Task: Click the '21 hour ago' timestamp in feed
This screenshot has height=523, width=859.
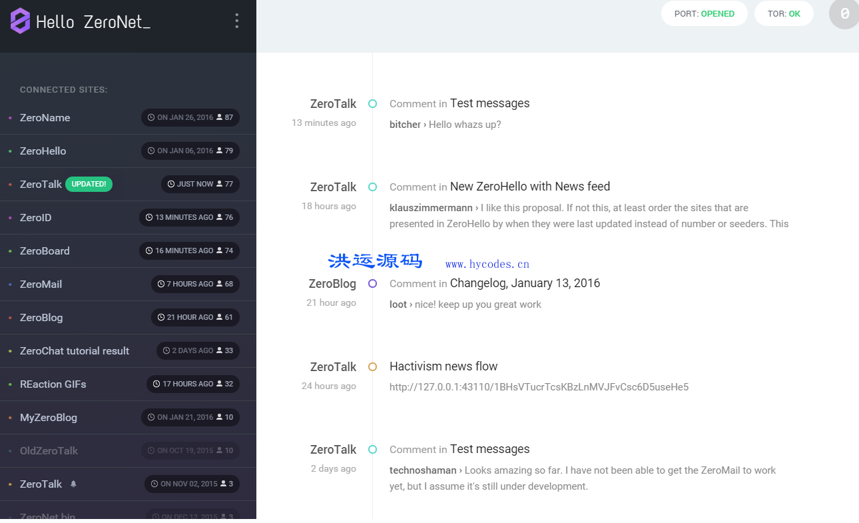Action: 331,302
